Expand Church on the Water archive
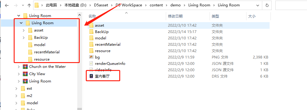This screenshot has width=307, height=110. pos(19,67)
